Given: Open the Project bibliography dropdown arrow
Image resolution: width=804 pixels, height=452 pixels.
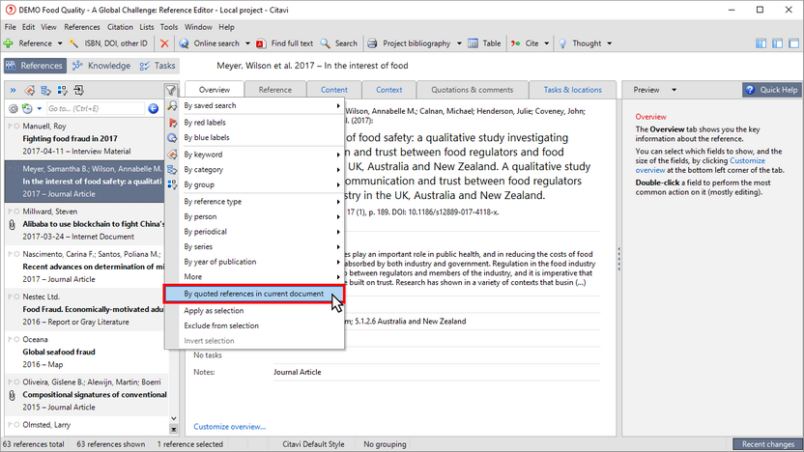Looking at the screenshot, I should click(459, 43).
